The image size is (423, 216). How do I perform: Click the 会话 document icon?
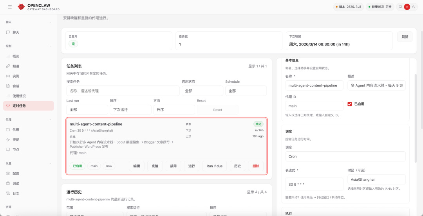(8, 86)
